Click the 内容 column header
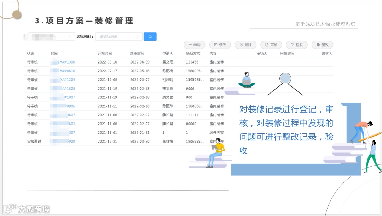Screen dimensions: 382x216 click(213, 53)
